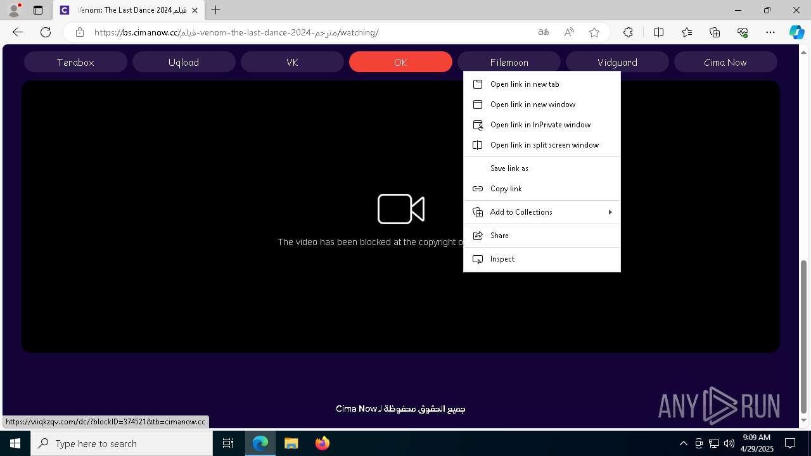Choose Share from context menu
811x456 pixels.
[542, 236]
